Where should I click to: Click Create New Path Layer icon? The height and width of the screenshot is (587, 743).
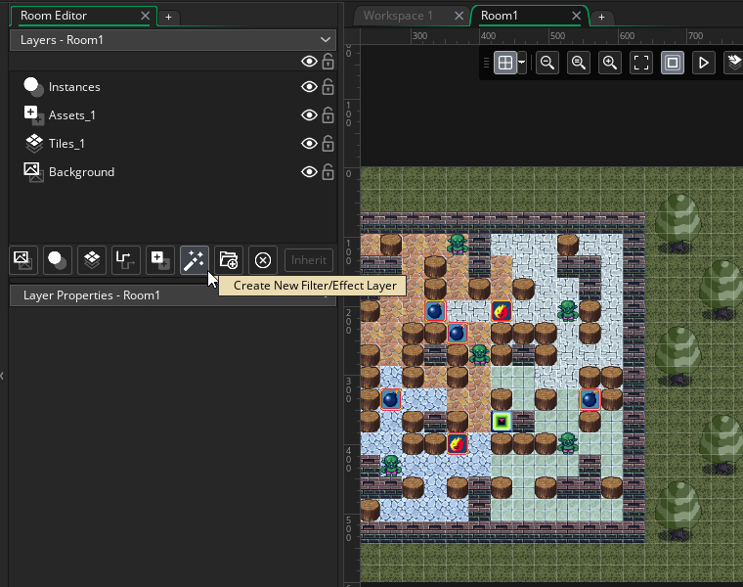click(x=125, y=260)
